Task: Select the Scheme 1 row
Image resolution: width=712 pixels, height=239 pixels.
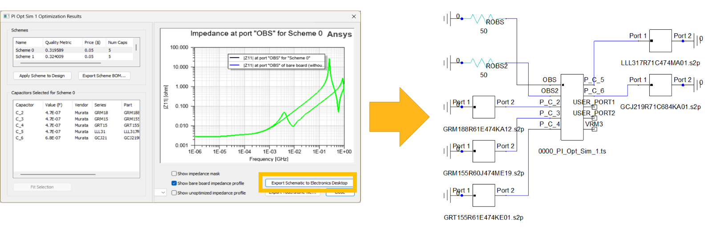Action: 73,56
